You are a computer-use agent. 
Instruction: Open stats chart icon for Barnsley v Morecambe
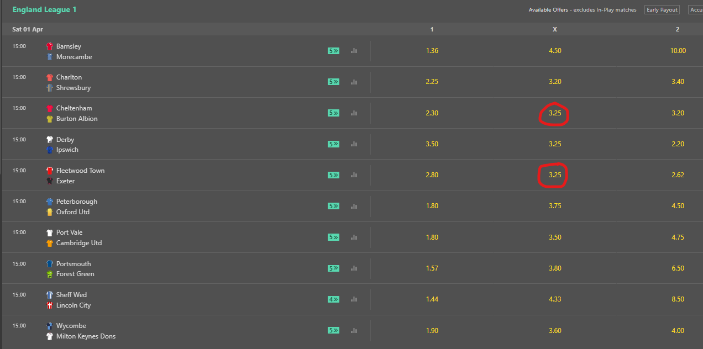click(354, 51)
